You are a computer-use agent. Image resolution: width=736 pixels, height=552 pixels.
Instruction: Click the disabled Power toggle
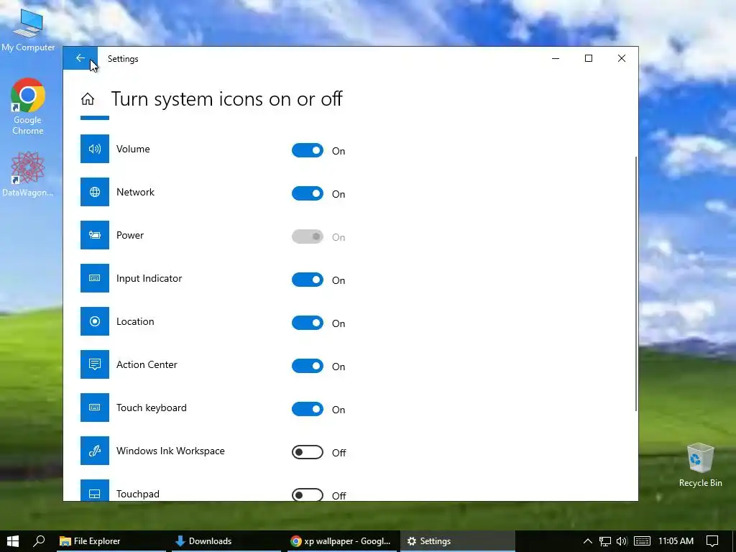[x=308, y=236]
